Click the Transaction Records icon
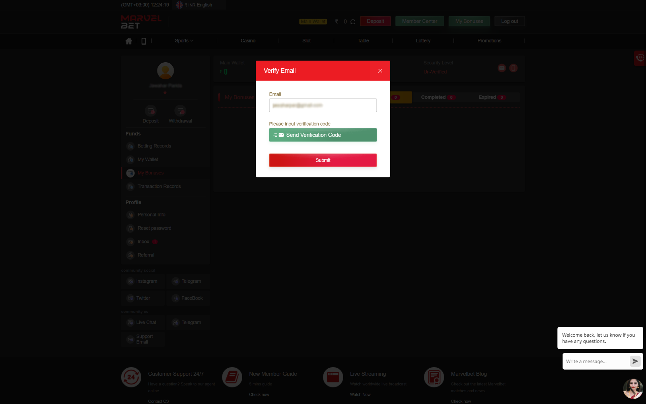This screenshot has height=404, width=646. pyautogui.click(x=131, y=186)
